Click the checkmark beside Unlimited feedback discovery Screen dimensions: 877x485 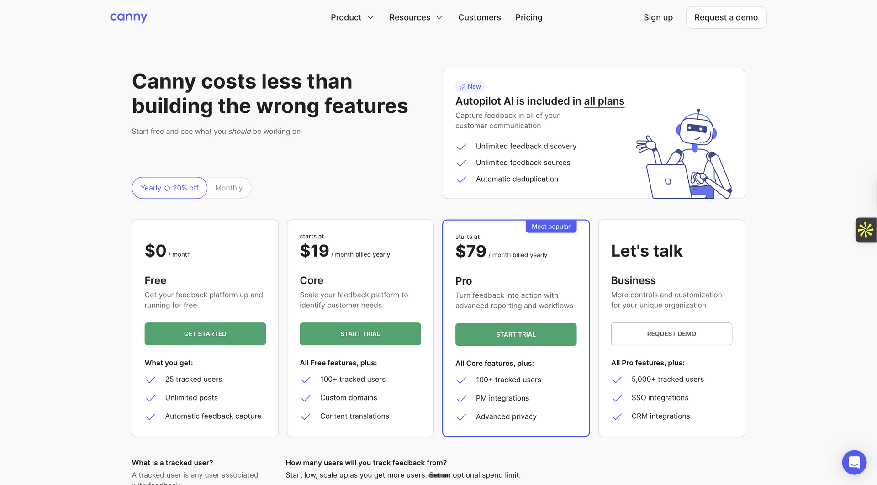click(461, 147)
